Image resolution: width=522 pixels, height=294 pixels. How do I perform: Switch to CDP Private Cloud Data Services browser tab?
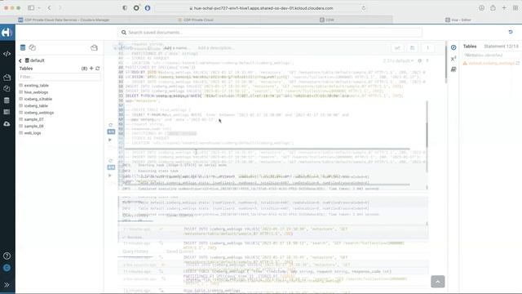pyautogui.click(x=64, y=20)
